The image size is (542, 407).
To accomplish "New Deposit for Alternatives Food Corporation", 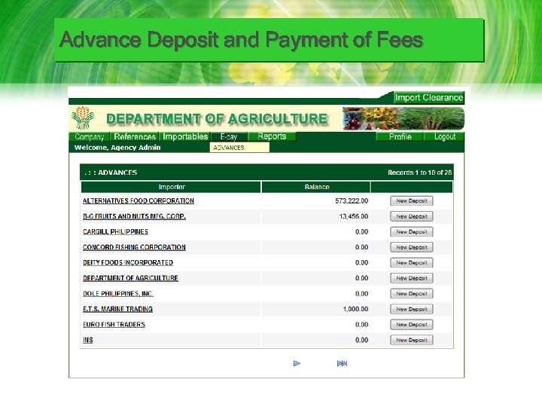I will [412, 200].
